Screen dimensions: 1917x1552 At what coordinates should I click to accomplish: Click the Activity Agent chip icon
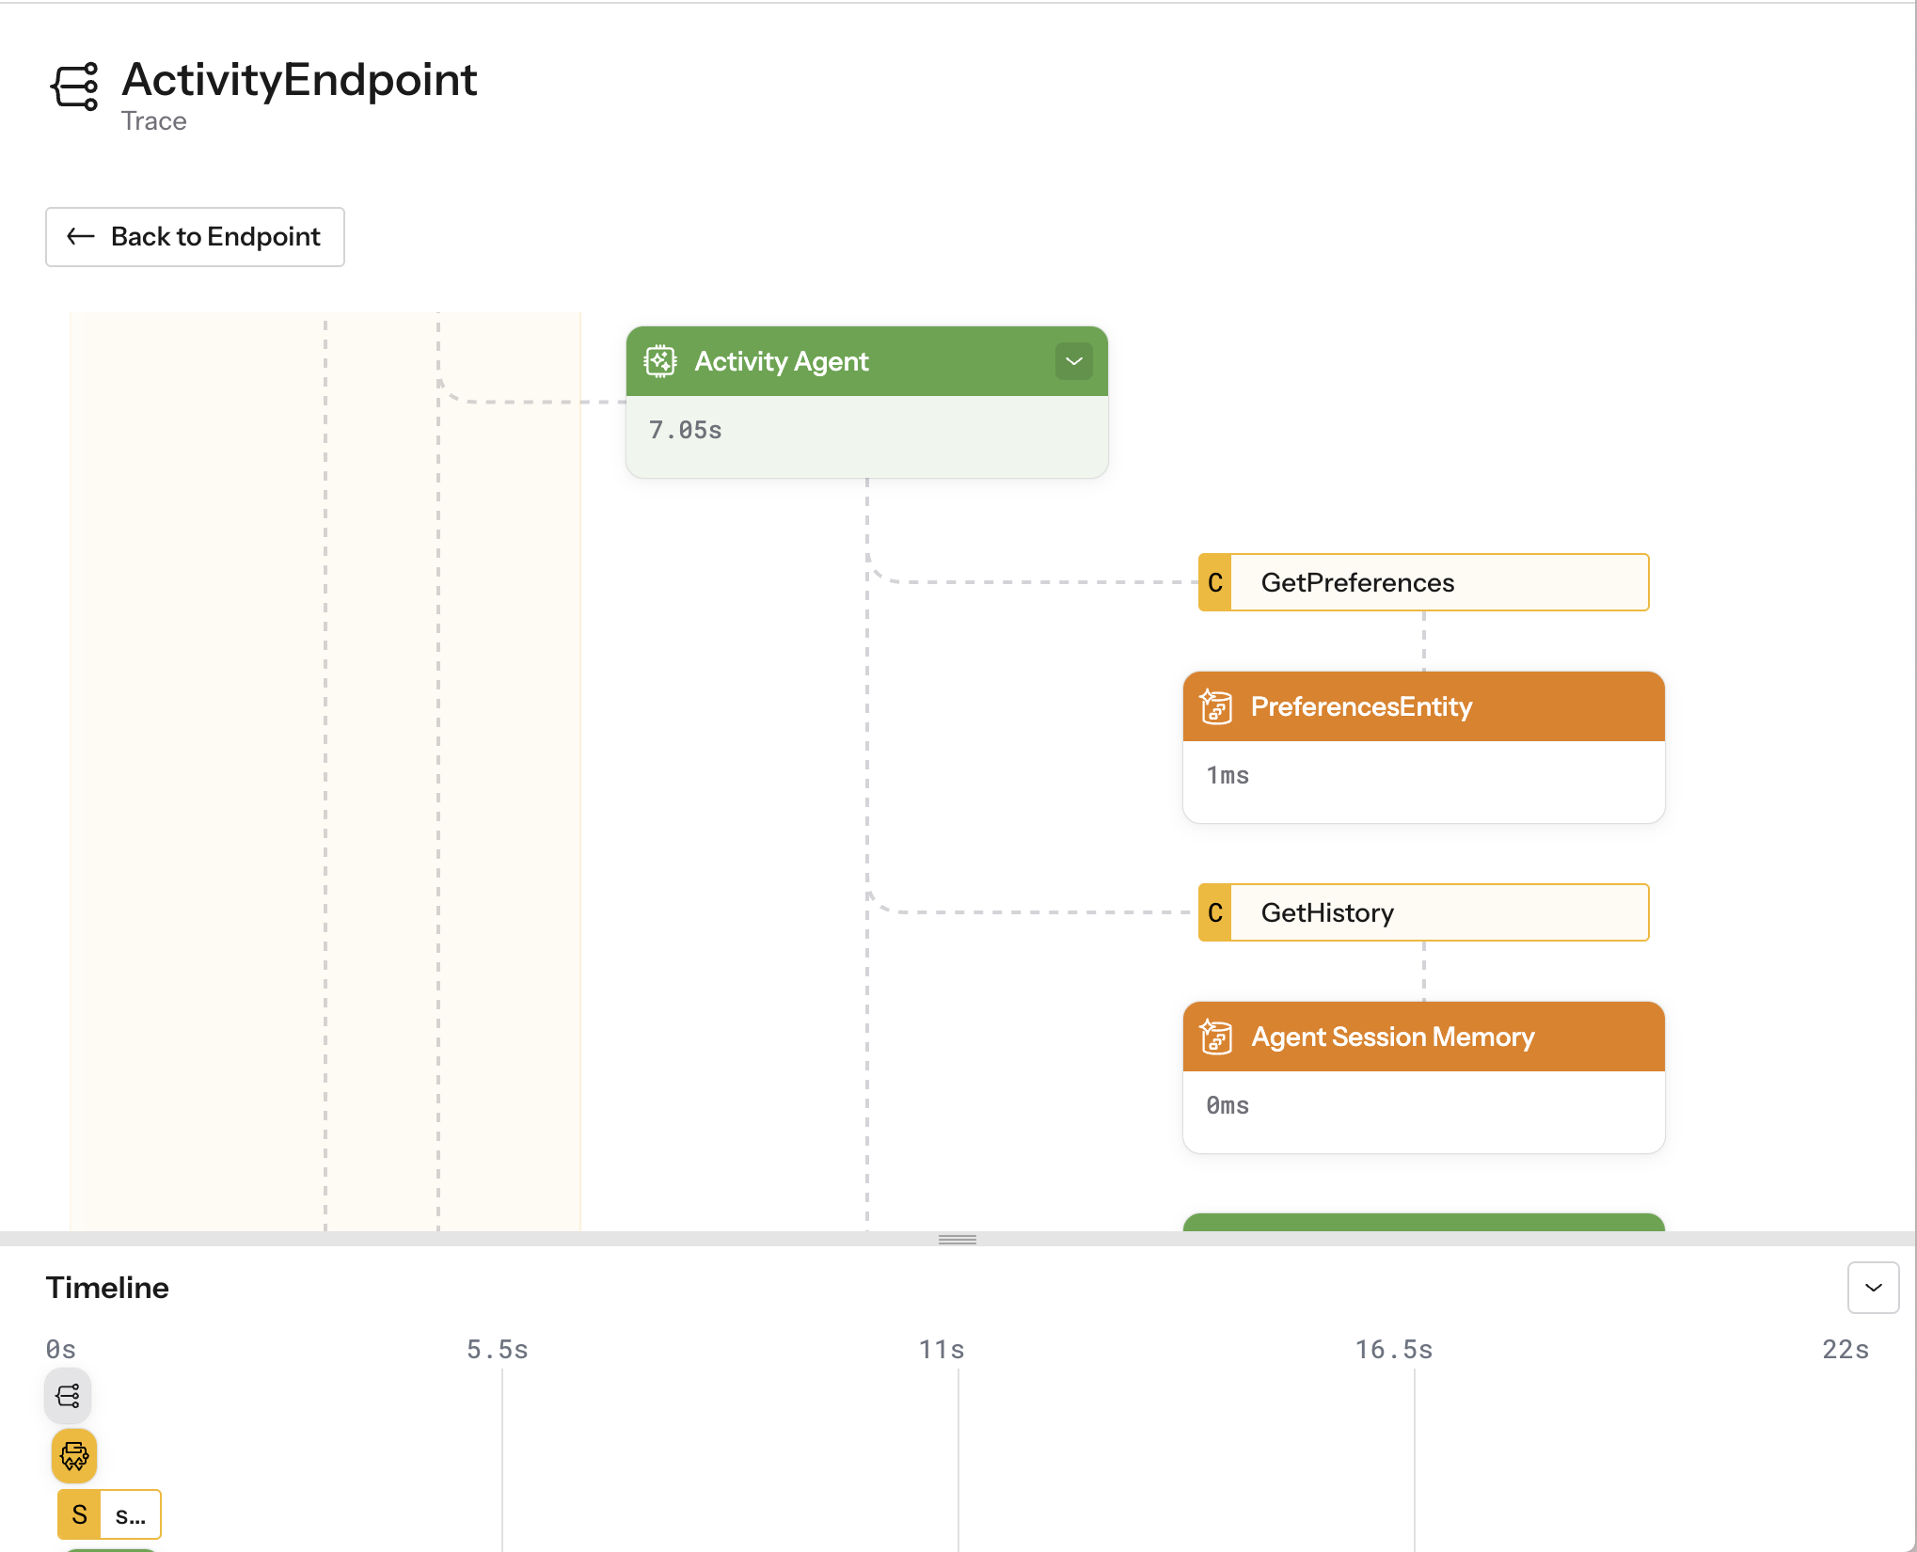pos(660,361)
